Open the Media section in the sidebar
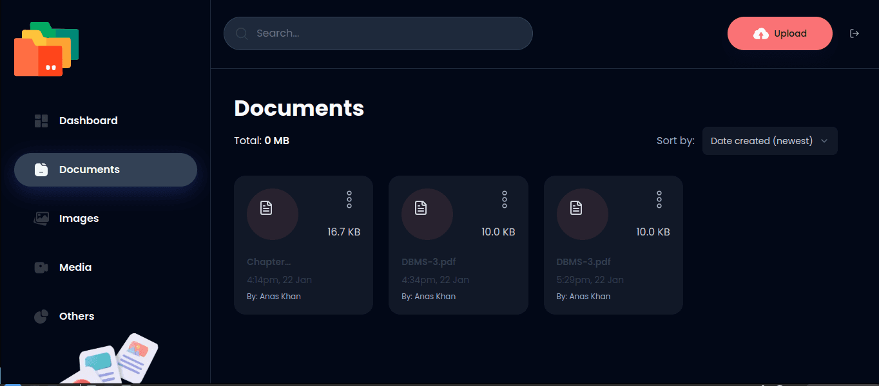The width and height of the screenshot is (879, 386). point(75,268)
